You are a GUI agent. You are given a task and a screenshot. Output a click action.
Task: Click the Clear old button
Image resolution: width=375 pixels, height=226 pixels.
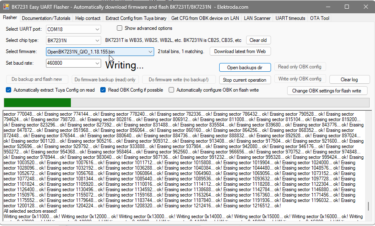pos(258,40)
